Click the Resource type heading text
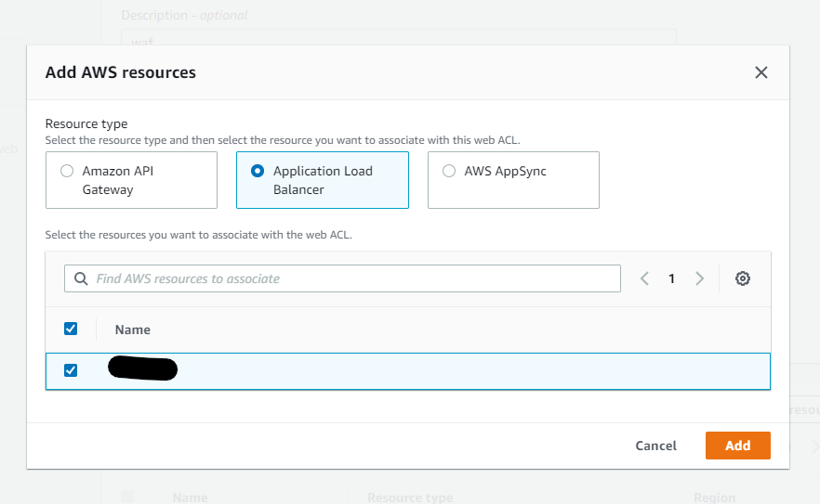The height and width of the screenshot is (504, 820). 86,123
